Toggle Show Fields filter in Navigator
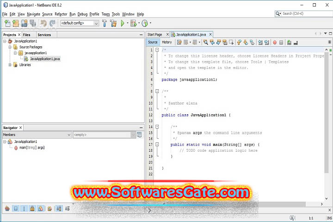Viewport: 333px width, 222px height. click(x=16, y=209)
